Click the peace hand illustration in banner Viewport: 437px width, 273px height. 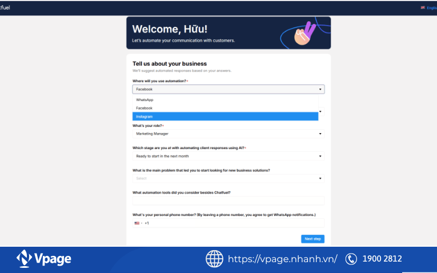(x=304, y=34)
